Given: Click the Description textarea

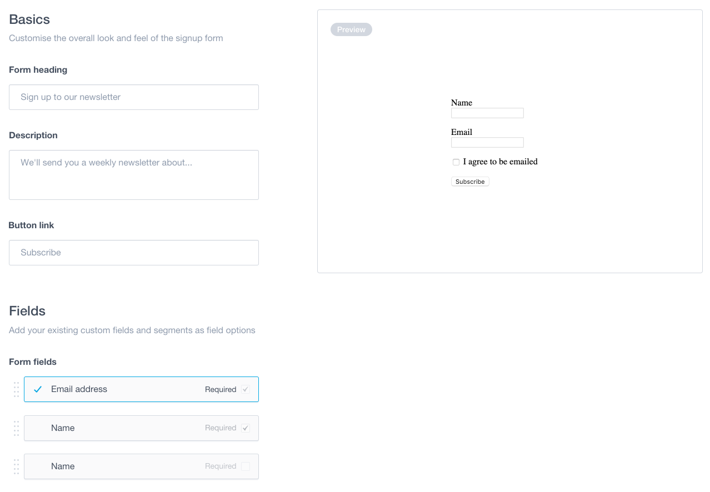Looking at the screenshot, I should pos(133,174).
